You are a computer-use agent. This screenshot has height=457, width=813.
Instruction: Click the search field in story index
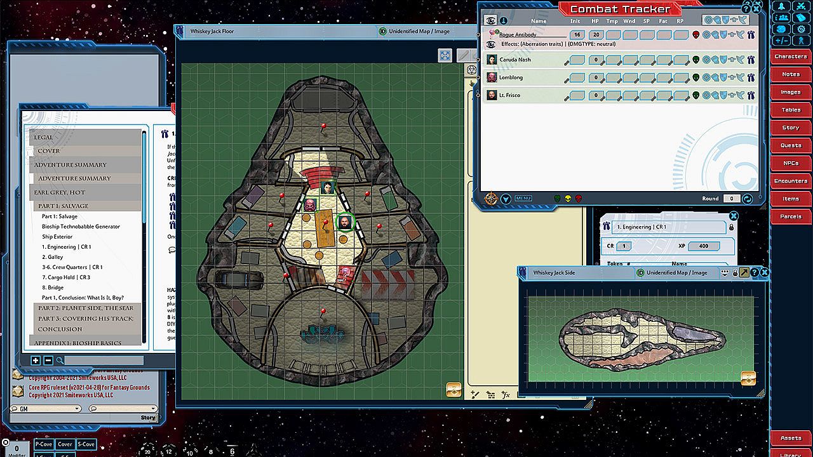(104, 361)
